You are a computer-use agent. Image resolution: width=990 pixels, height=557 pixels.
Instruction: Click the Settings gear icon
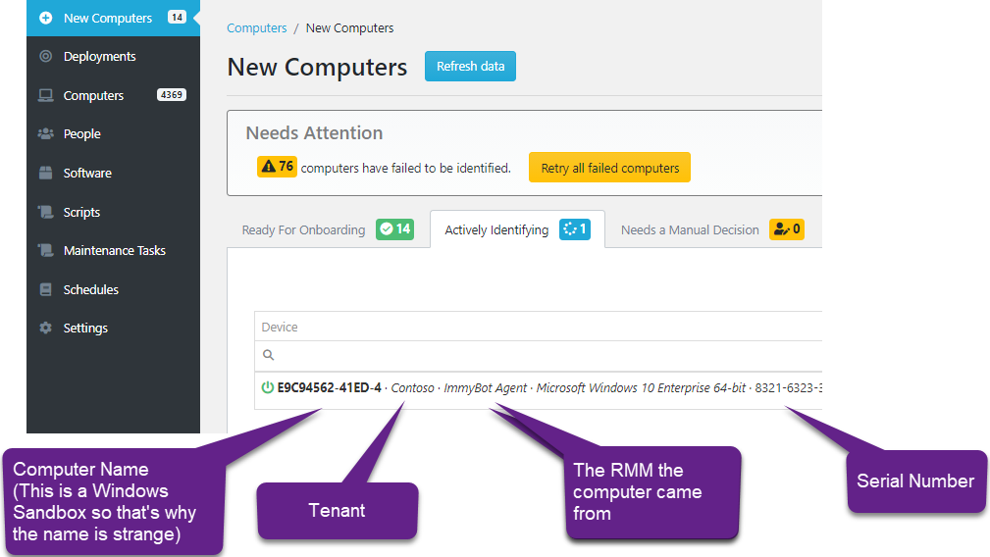coord(45,329)
